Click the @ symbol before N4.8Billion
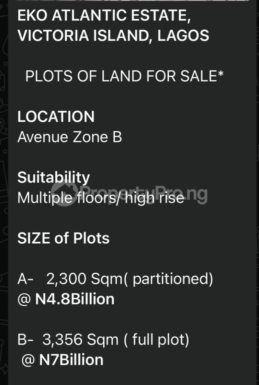The height and width of the screenshot is (385, 259). click(x=24, y=299)
